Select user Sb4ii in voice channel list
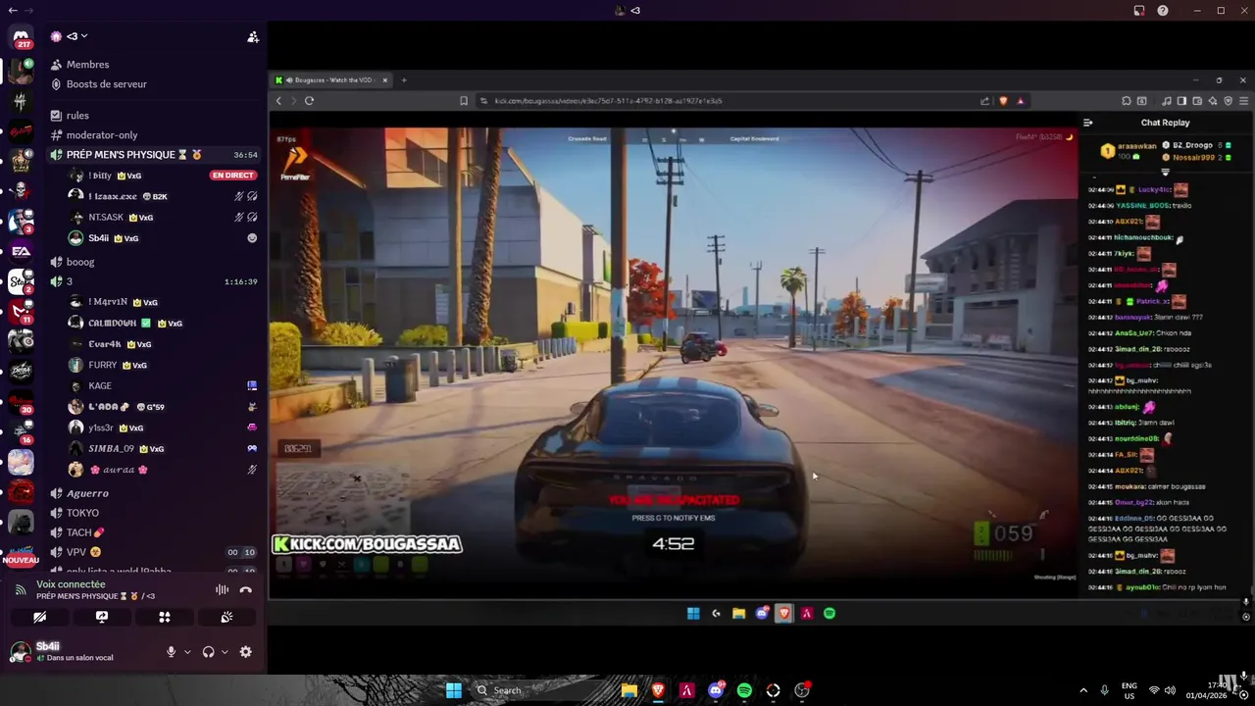 pos(162,238)
